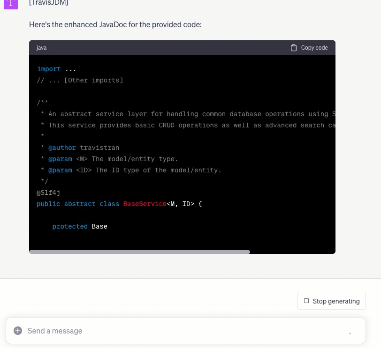Click the travistran author name
381x348 pixels.
pos(99,148)
